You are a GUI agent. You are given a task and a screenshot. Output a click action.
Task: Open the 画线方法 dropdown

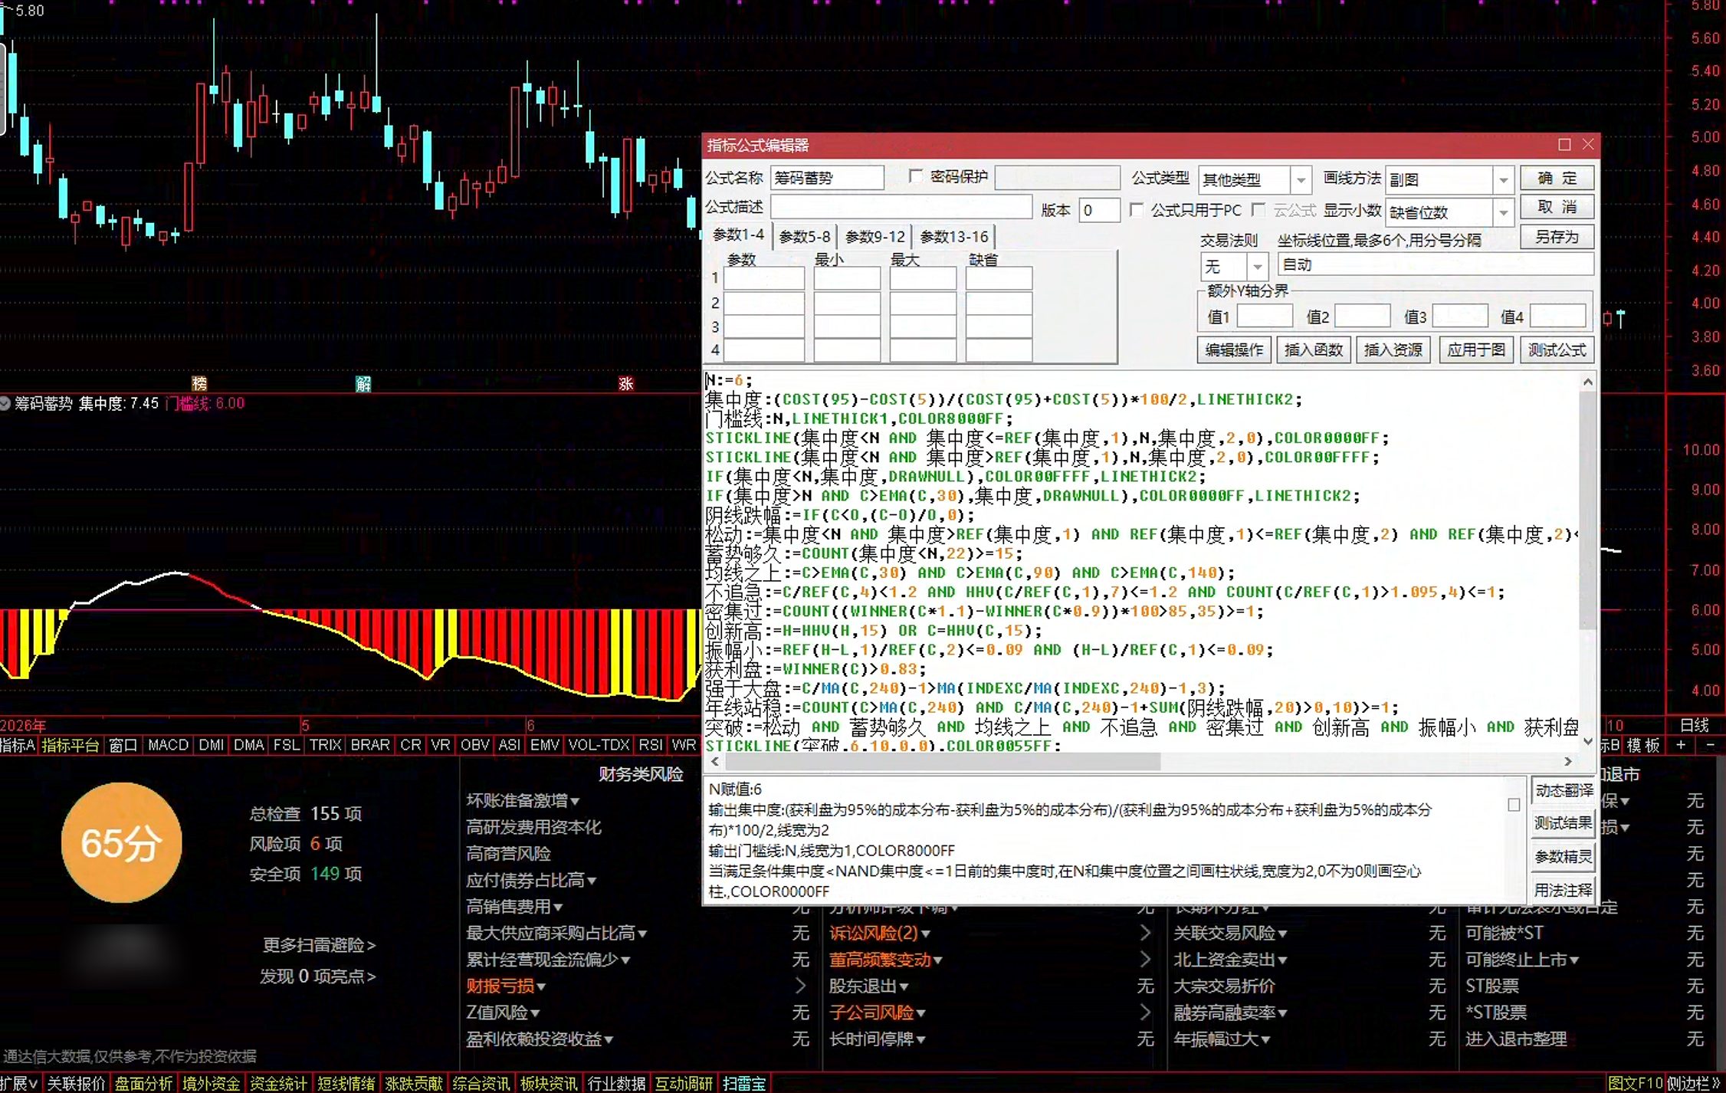click(1503, 180)
